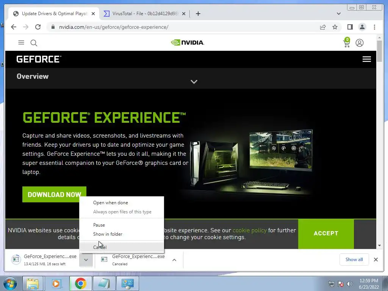Launch Windows Media Player from taskbar

point(56,283)
